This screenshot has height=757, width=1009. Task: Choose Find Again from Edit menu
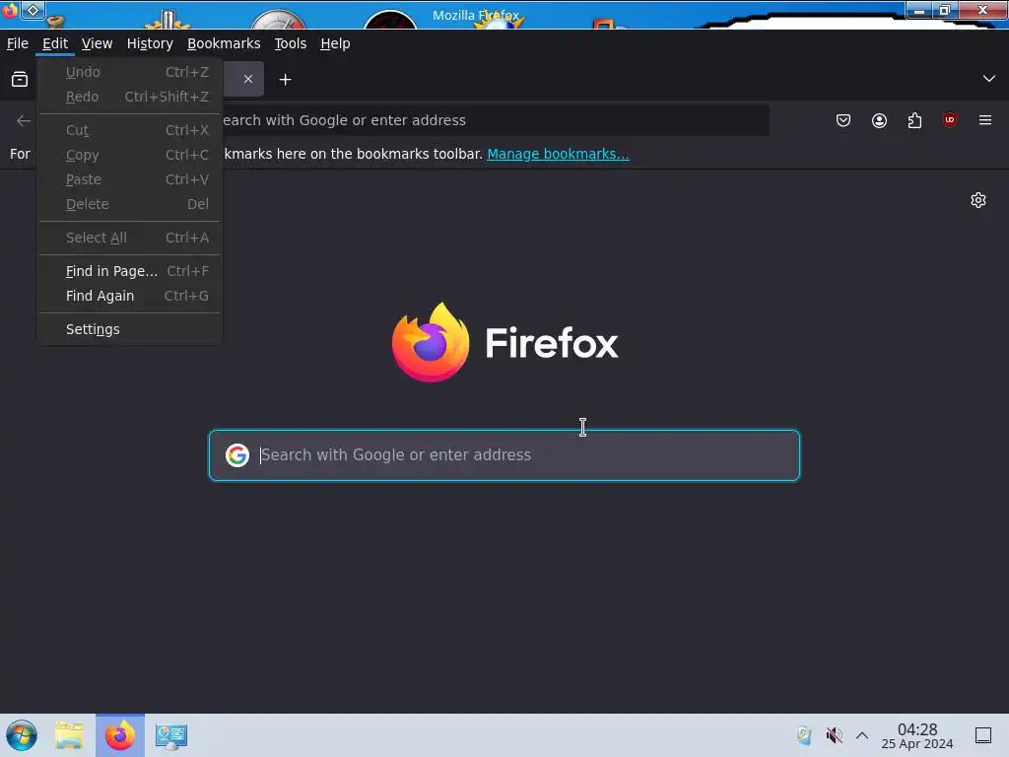[x=129, y=296]
